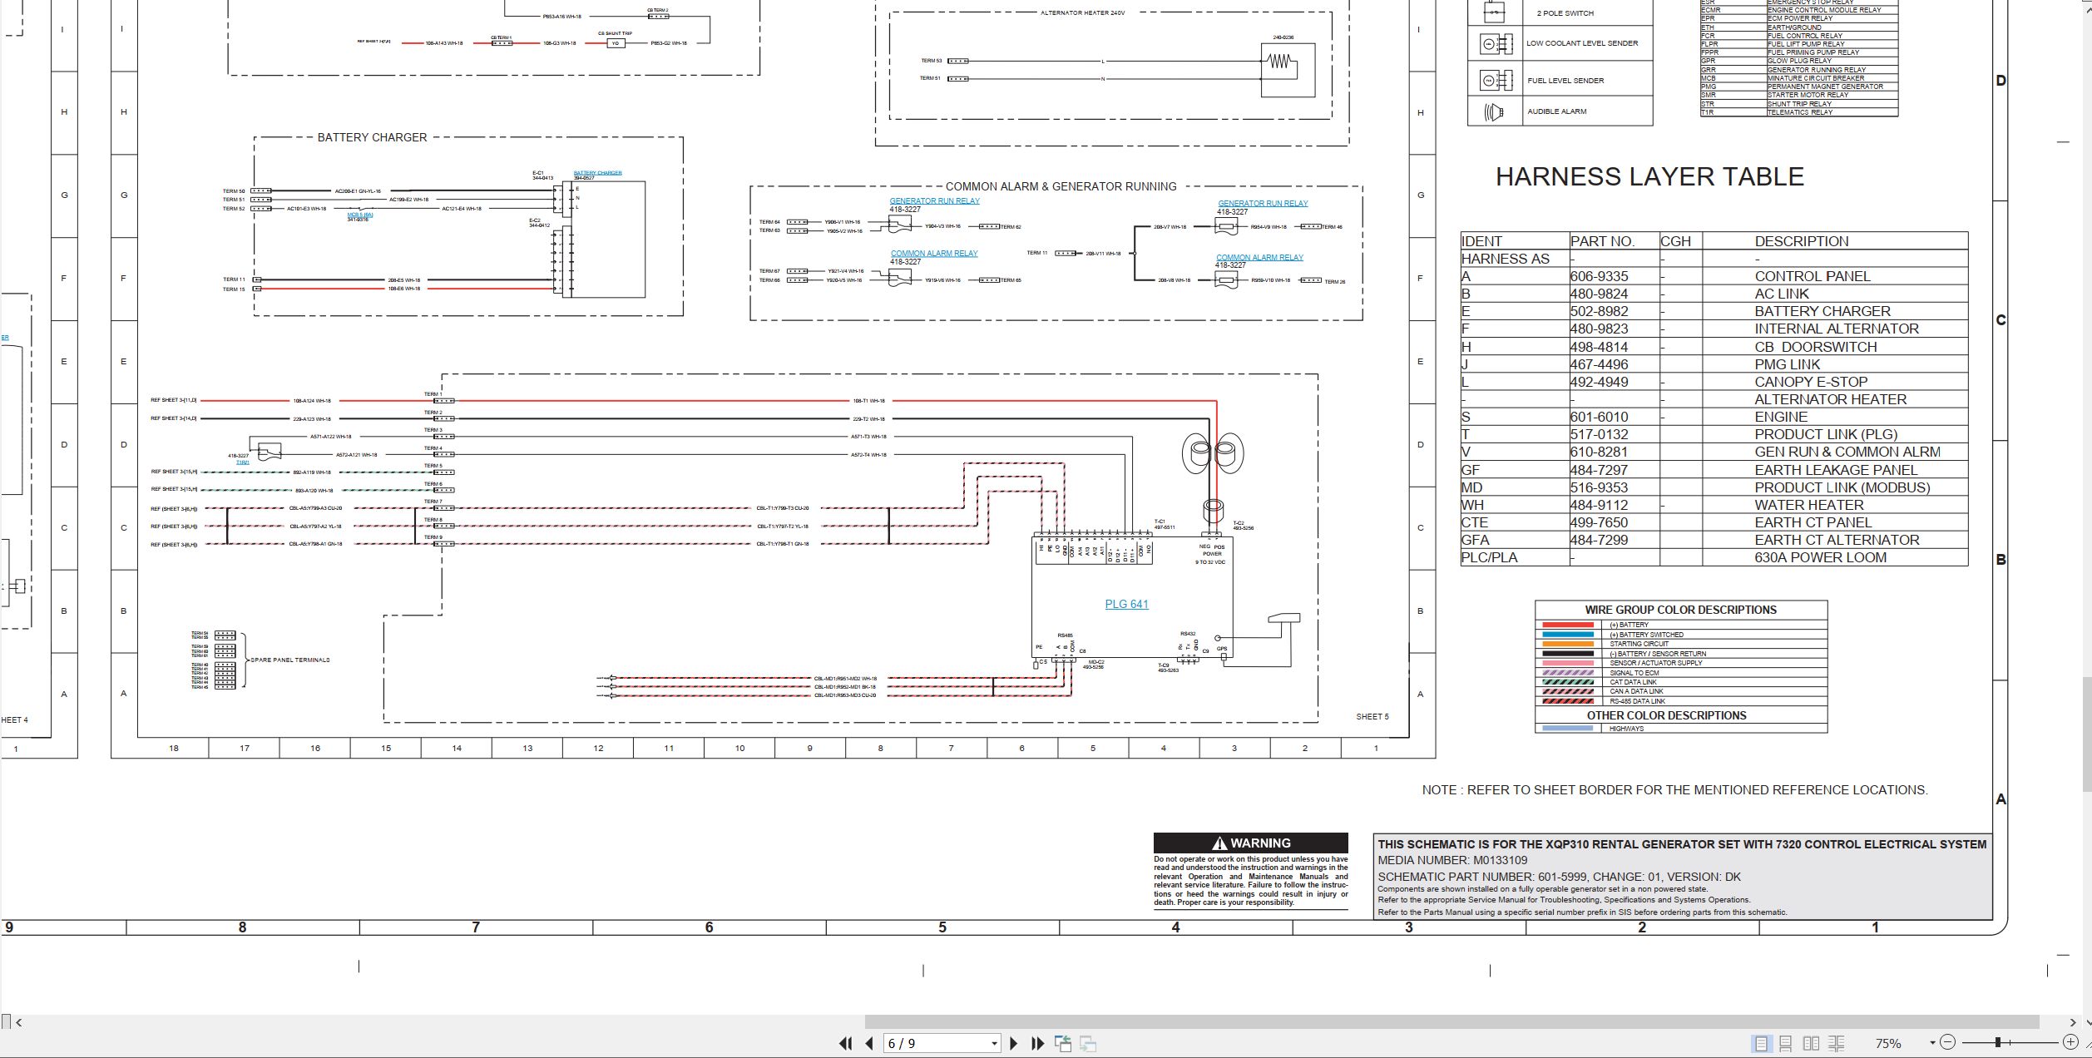The height and width of the screenshot is (1058, 2092).
Task: Click the (+) BATTERY SWITCHED blue swatch
Action: (x=1567, y=635)
